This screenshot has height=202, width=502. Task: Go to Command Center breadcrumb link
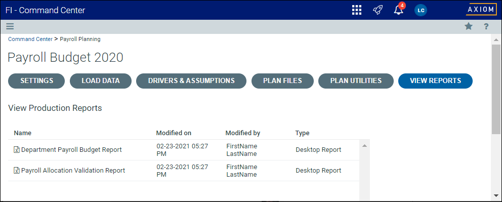coord(30,39)
